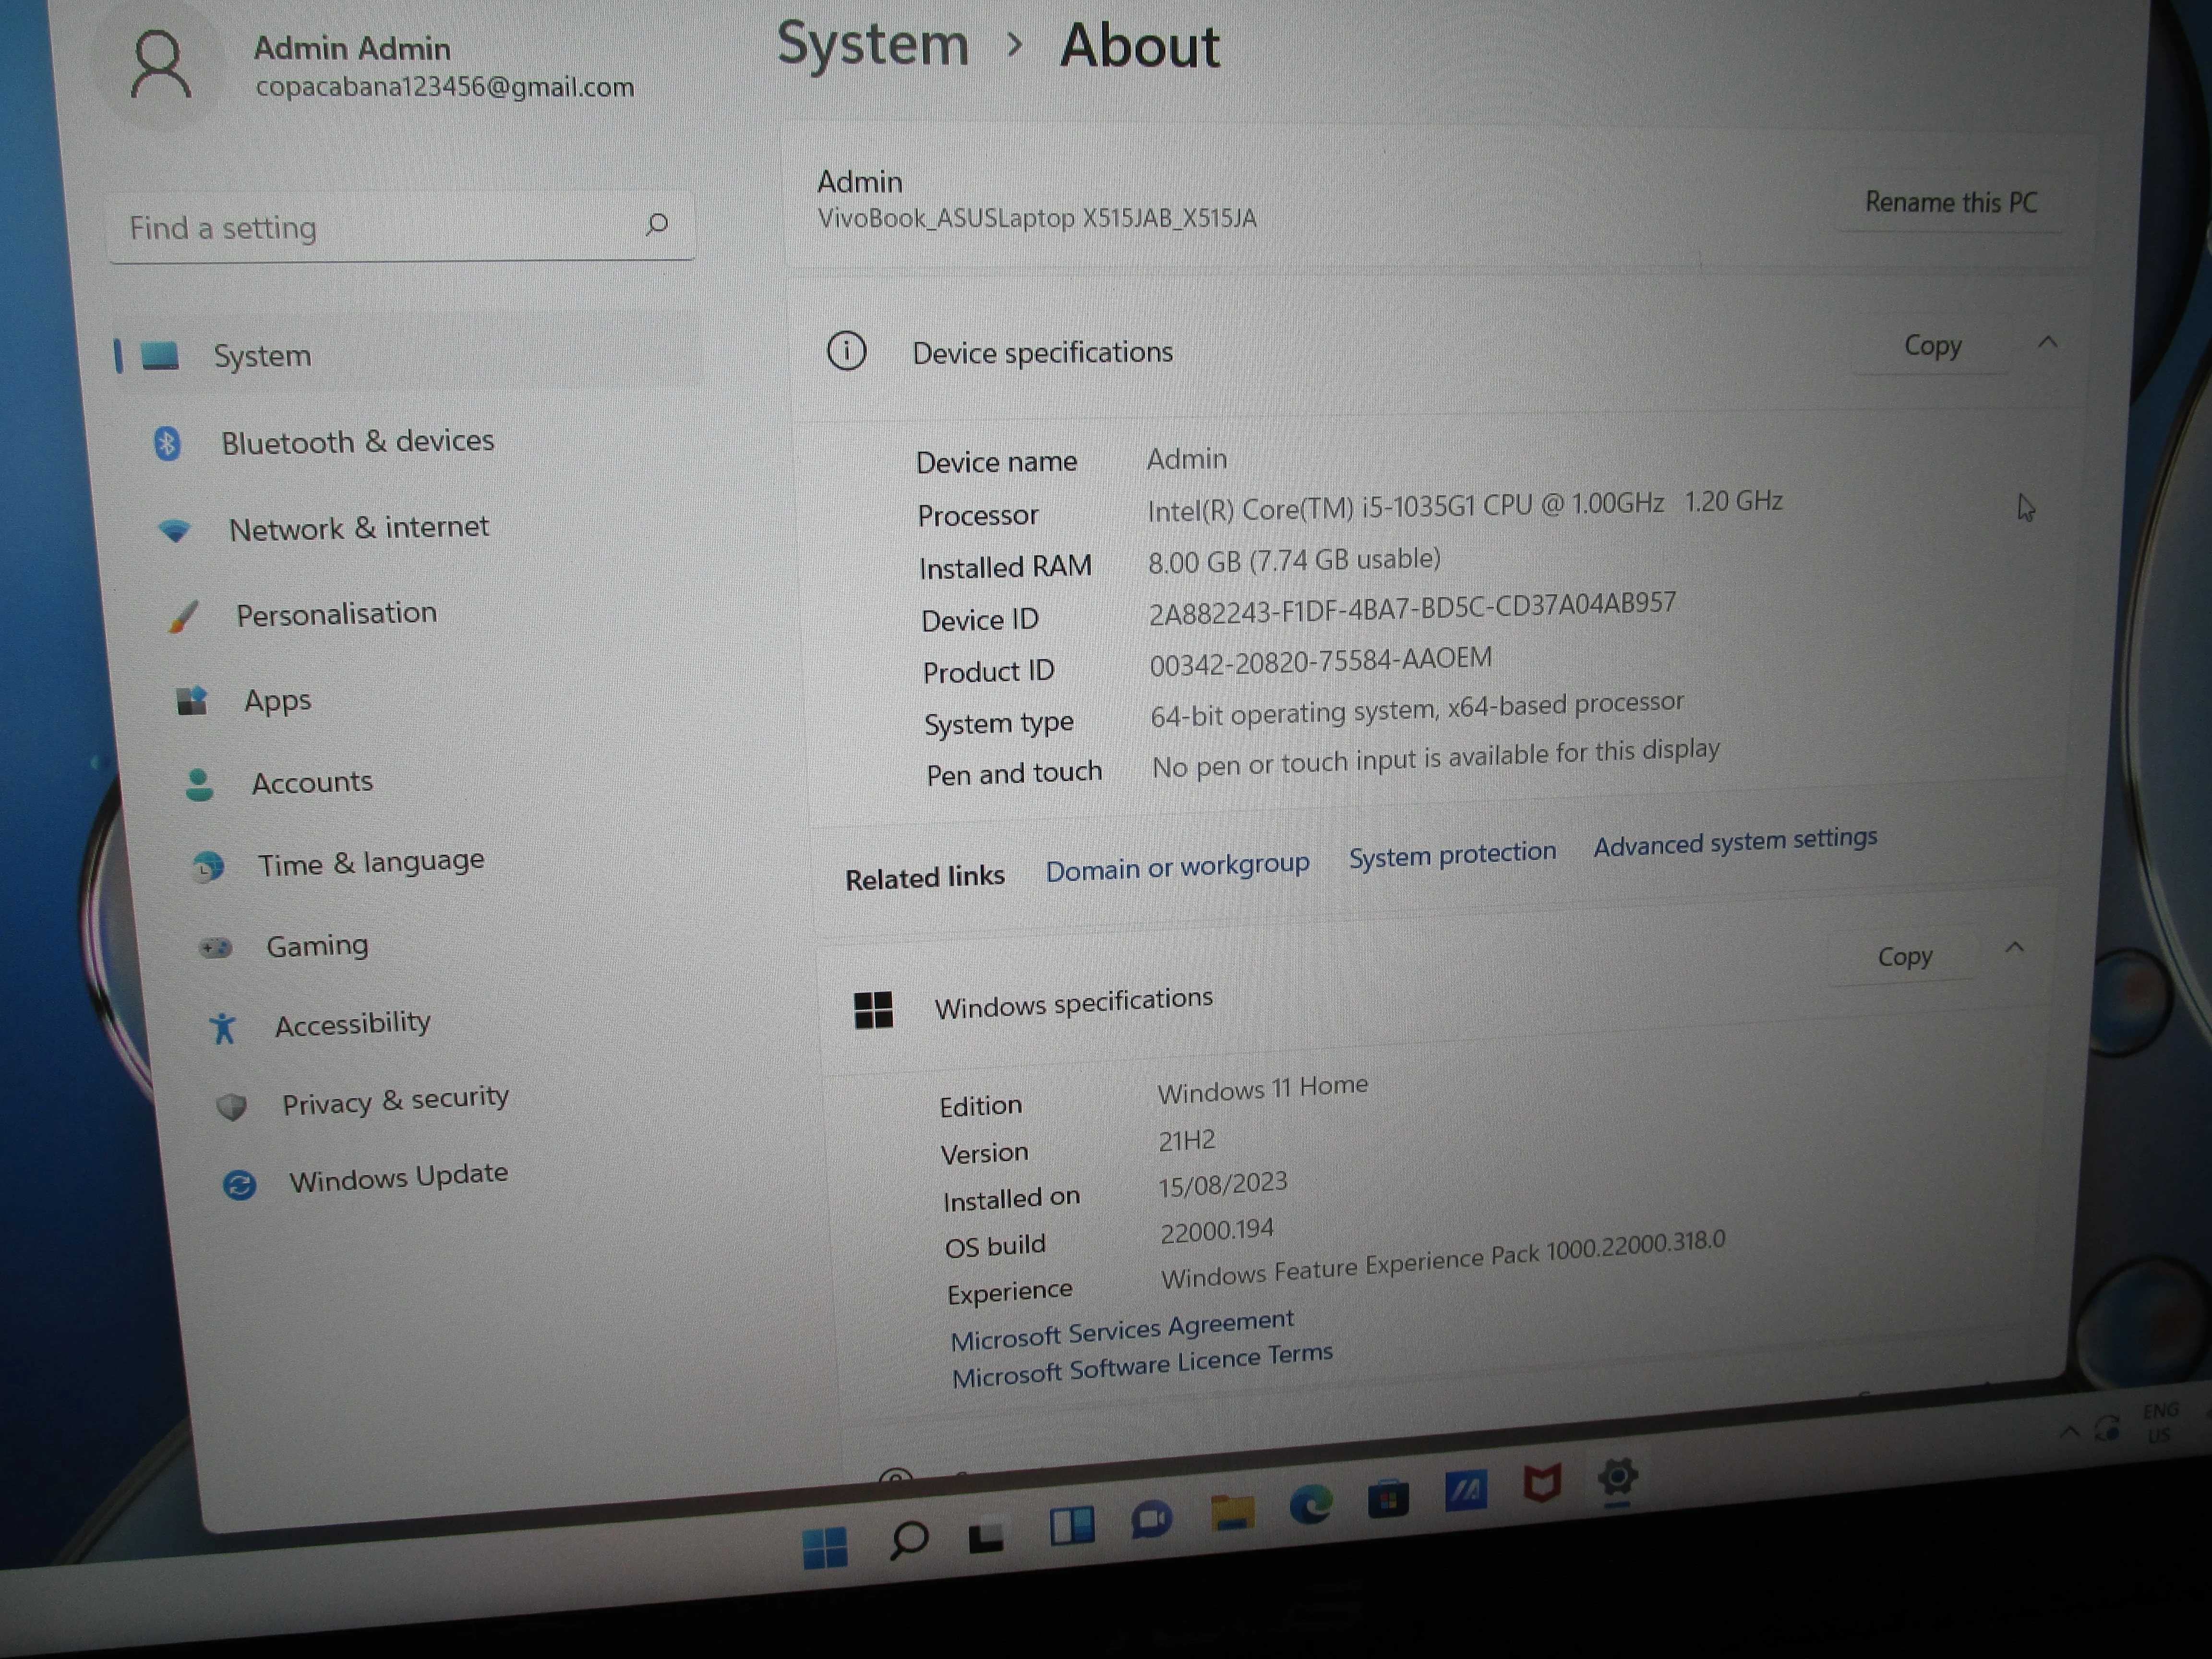Click the Edition value Windows 11 Home
This screenshot has width=2212, height=1659.
pos(1262,1088)
